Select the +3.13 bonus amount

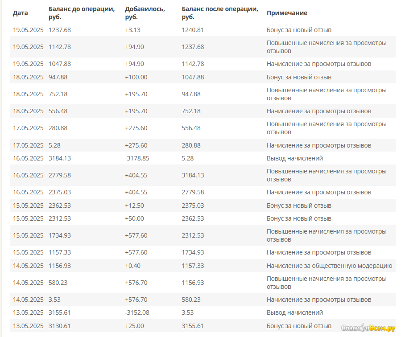click(133, 30)
